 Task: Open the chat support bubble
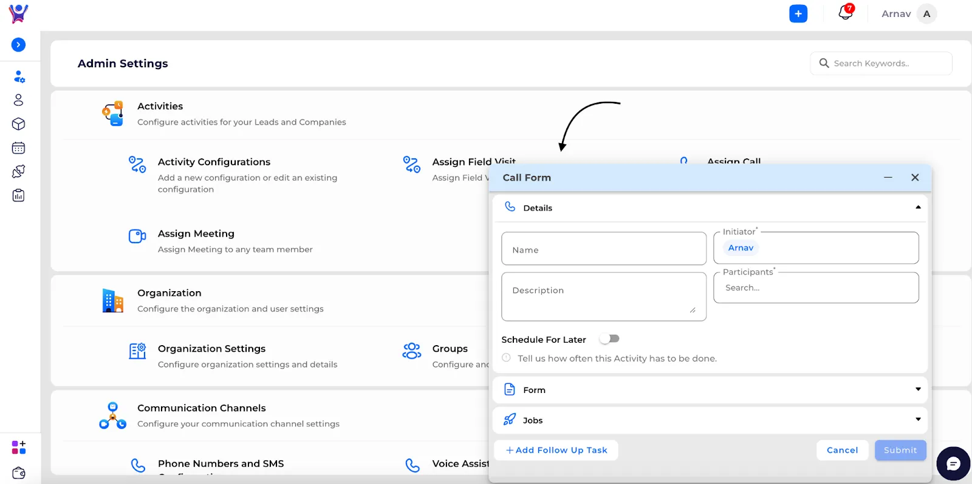[953, 464]
